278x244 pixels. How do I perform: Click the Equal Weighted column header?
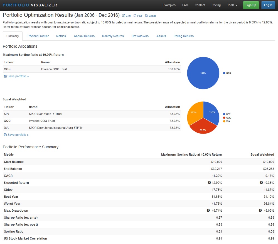(262, 154)
